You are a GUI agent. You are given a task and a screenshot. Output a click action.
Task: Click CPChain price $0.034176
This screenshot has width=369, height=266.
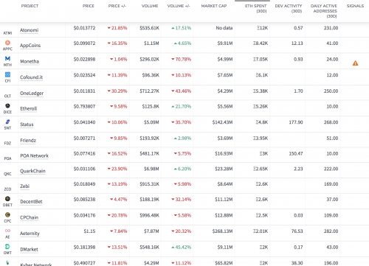pyautogui.click(x=84, y=215)
